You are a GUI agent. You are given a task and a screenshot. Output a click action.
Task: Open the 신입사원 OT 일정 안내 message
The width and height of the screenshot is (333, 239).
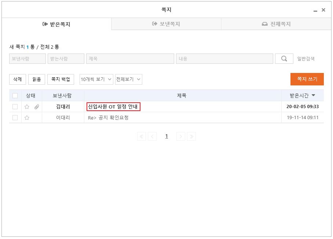point(113,107)
